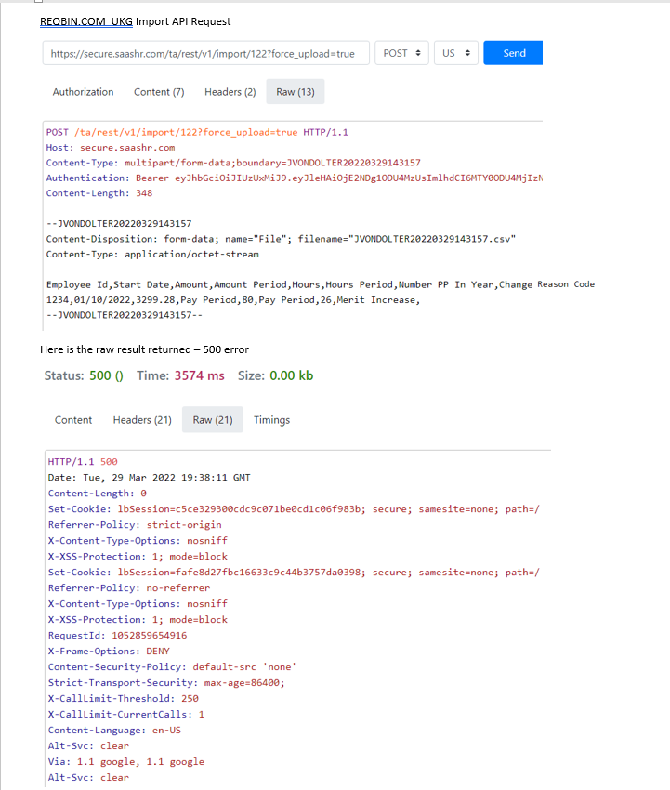Click the blue Send button
The height and width of the screenshot is (790, 670).
coord(513,53)
